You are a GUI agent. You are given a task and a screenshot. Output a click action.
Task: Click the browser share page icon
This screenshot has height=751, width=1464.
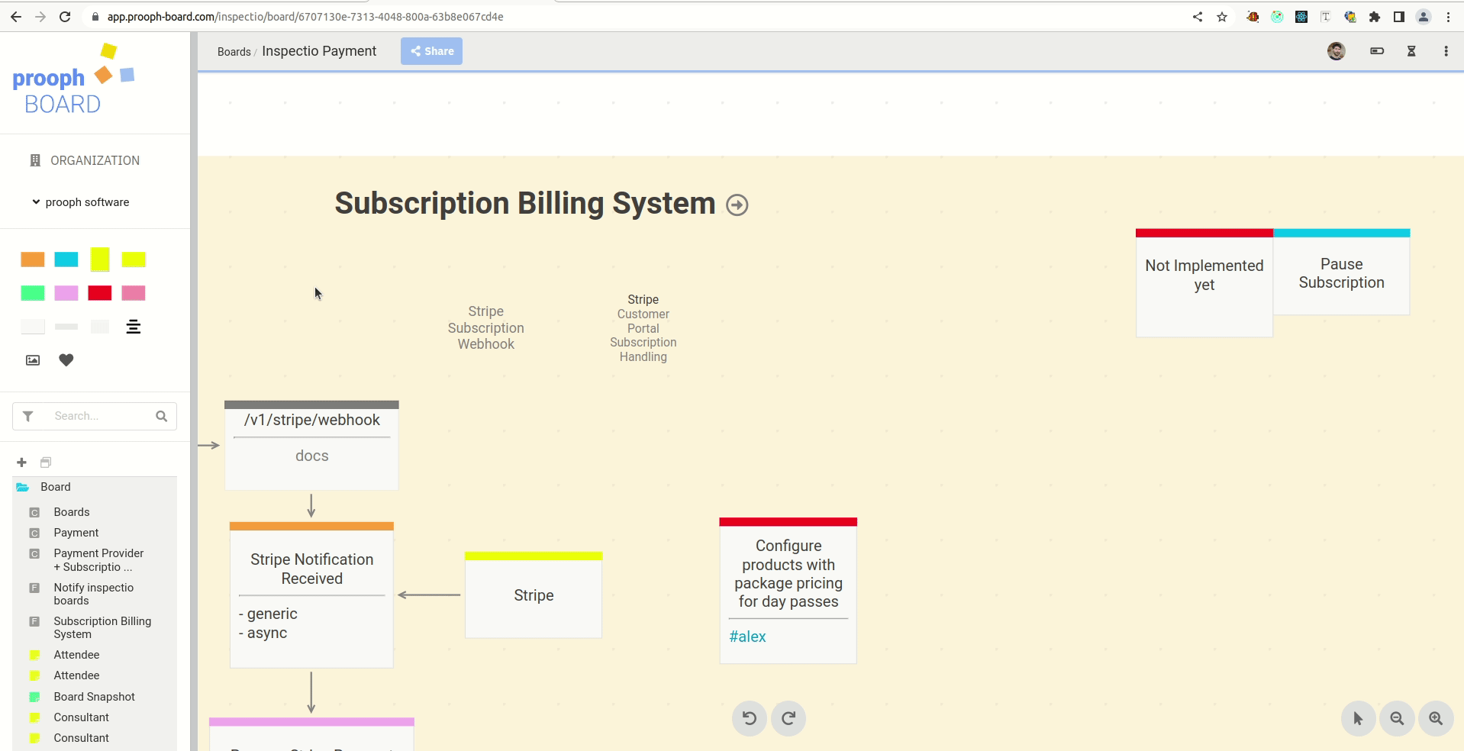tap(1198, 17)
